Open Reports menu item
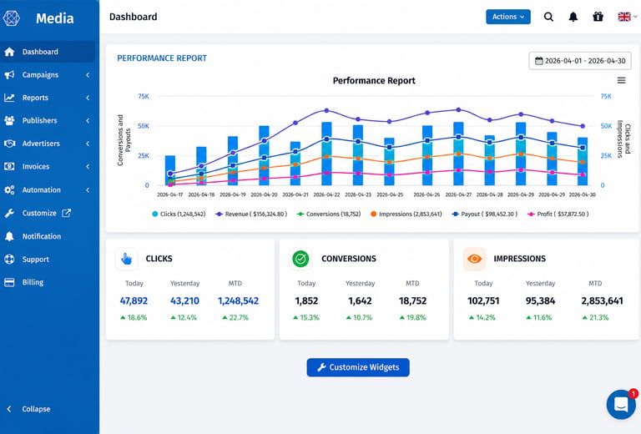641x434 pixels. [48, 98]
